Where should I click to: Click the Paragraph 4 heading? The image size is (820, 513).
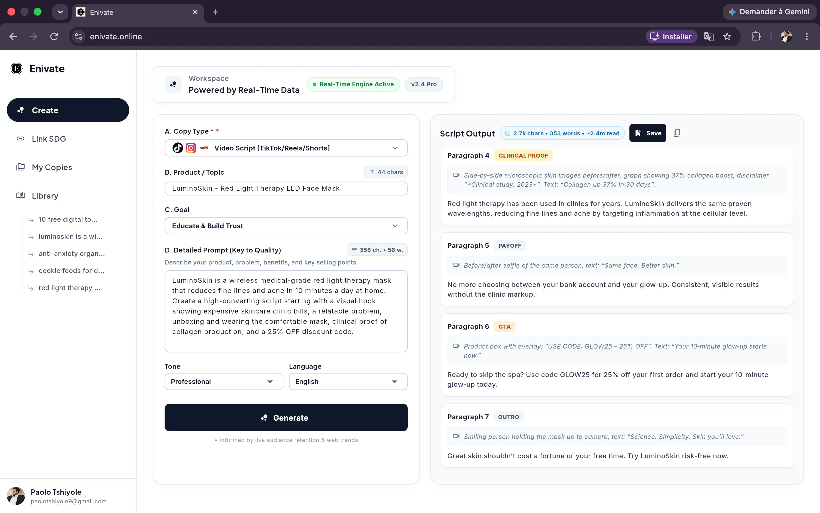pos(468,155)
